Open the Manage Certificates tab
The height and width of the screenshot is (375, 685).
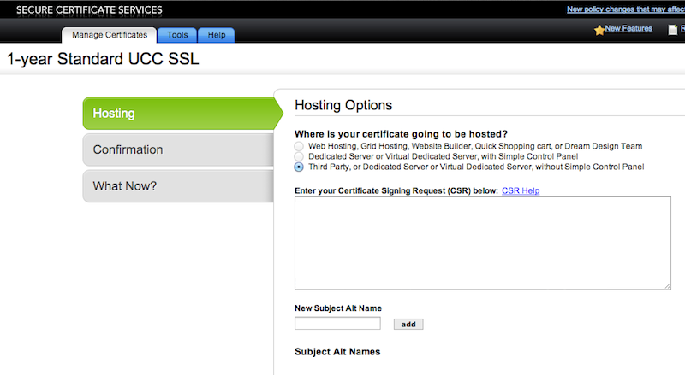point(109,35)
